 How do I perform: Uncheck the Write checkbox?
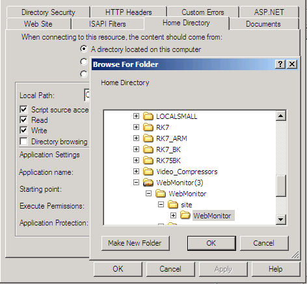(23, 131)
